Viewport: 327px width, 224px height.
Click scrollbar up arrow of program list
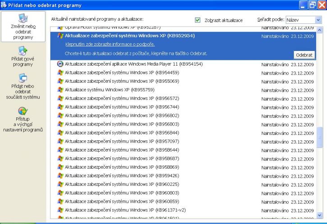click(x=319, y=31)
